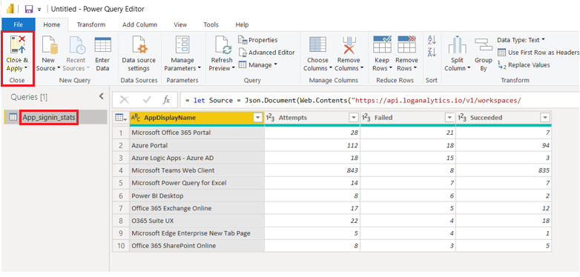Switch to the Home tab
The height and width of the screenshot is (277, 580).
pos(52,24)
